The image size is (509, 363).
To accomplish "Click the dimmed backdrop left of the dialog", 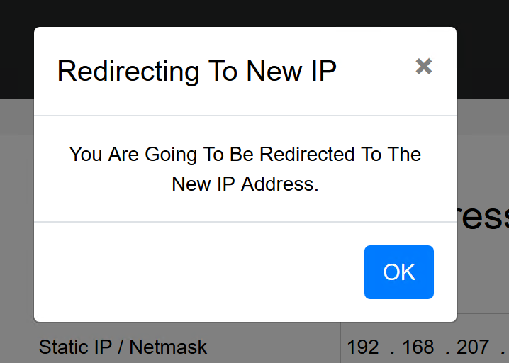I will 16,213.
